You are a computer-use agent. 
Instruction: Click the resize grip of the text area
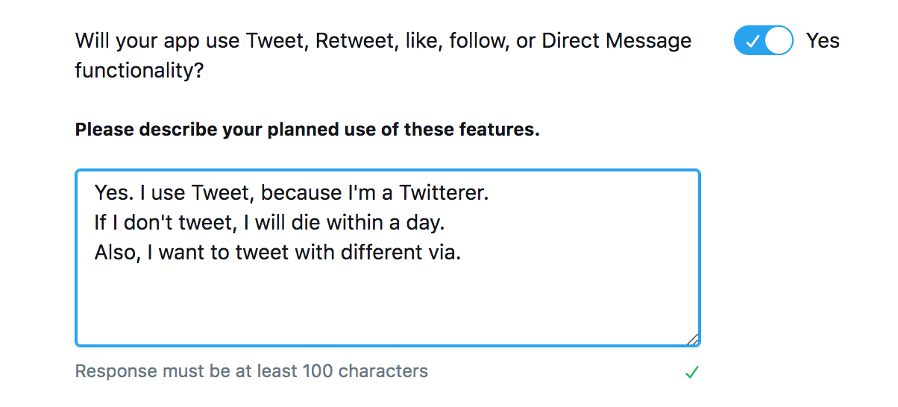(693, 339)
